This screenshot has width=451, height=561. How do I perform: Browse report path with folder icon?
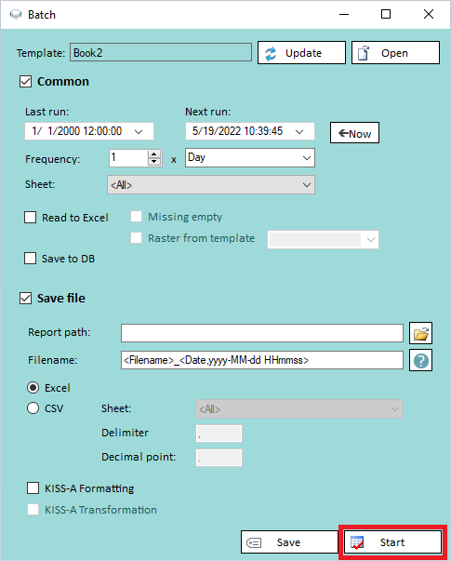click(x=421, y=333)
